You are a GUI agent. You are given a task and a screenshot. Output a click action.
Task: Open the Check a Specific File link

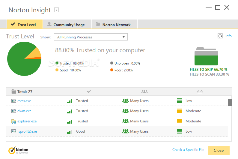[188, 150]
